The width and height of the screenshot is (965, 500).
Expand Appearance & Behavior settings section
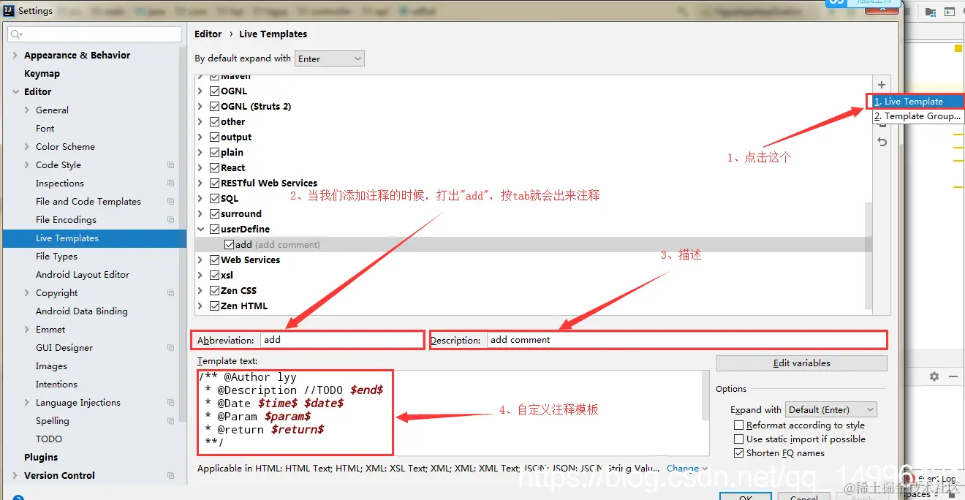[15, 56]
